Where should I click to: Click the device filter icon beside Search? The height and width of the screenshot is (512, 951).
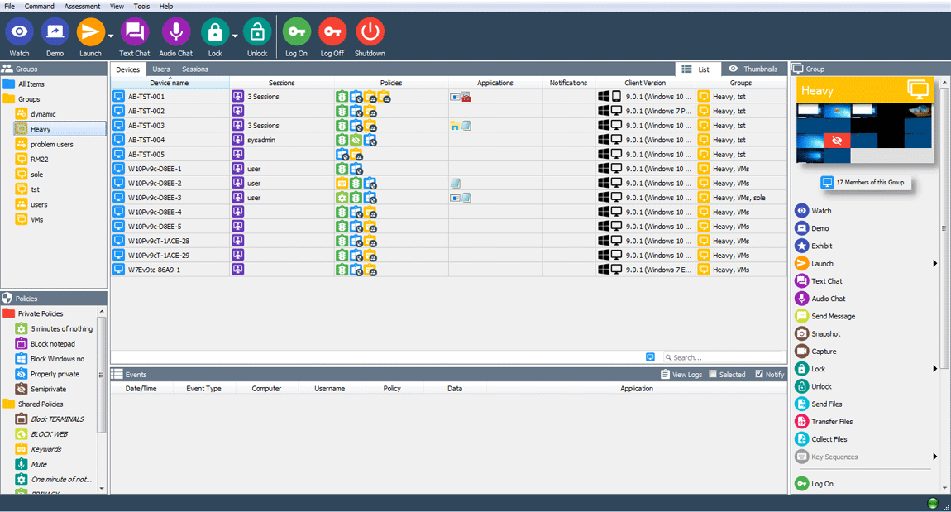[650, 357]
